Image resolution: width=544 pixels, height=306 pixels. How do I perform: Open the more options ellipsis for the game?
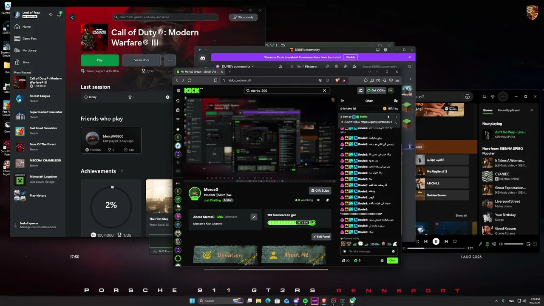click(x=170, y=60)
